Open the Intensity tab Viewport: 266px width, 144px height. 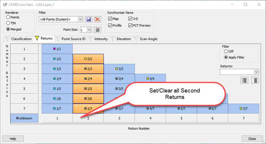coord(98,39)
